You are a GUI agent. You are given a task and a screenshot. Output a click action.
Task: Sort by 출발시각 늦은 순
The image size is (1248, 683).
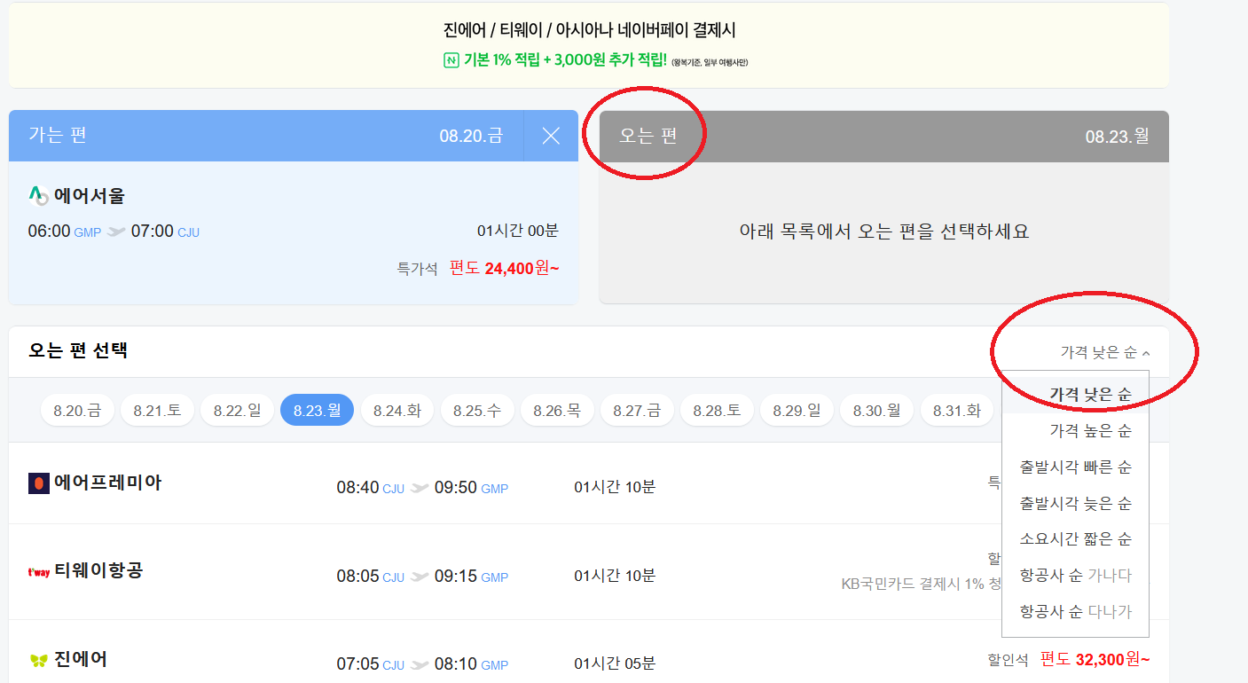coord(1075,503)
